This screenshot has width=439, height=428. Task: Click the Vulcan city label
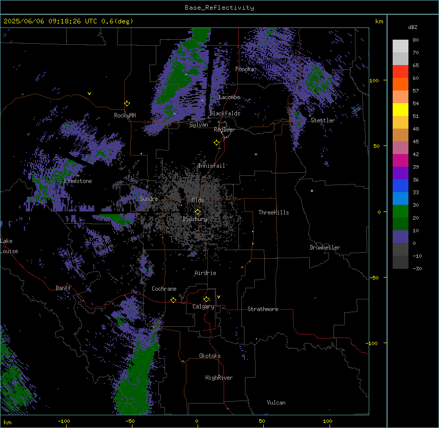277,403
